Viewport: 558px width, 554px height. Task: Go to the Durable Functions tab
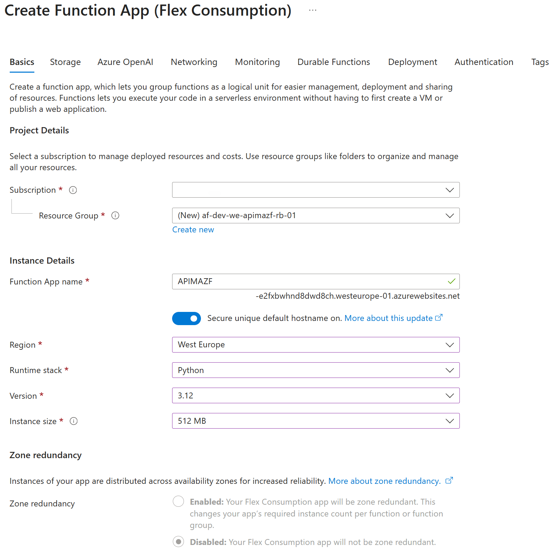coord(333,62)
